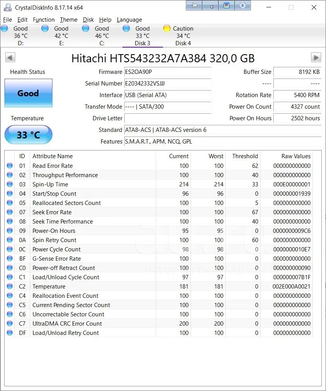
Task: Select the Seek Time Performance row name
Action: [63, 221]
